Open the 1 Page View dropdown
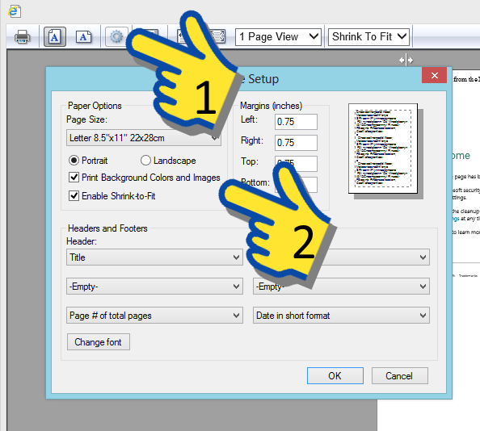The height and width of the screenshot is (431, 480). [278, 37]
